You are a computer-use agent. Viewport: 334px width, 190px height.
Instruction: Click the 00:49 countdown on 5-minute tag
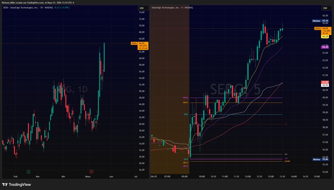click(325, 33)
